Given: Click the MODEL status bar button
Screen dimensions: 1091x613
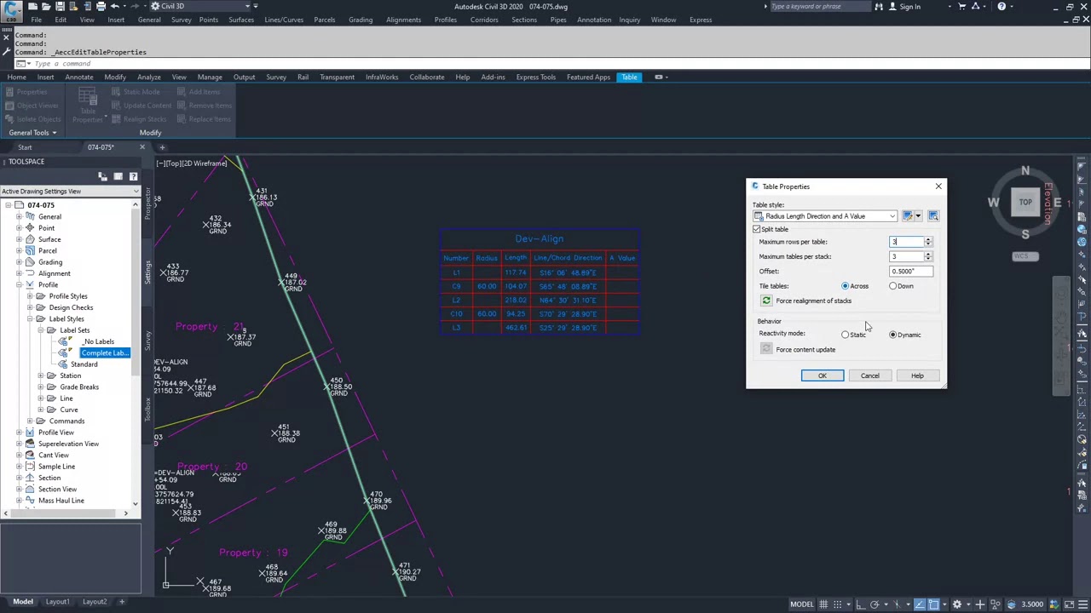Looking at the screenshot, I should point(801,604).
